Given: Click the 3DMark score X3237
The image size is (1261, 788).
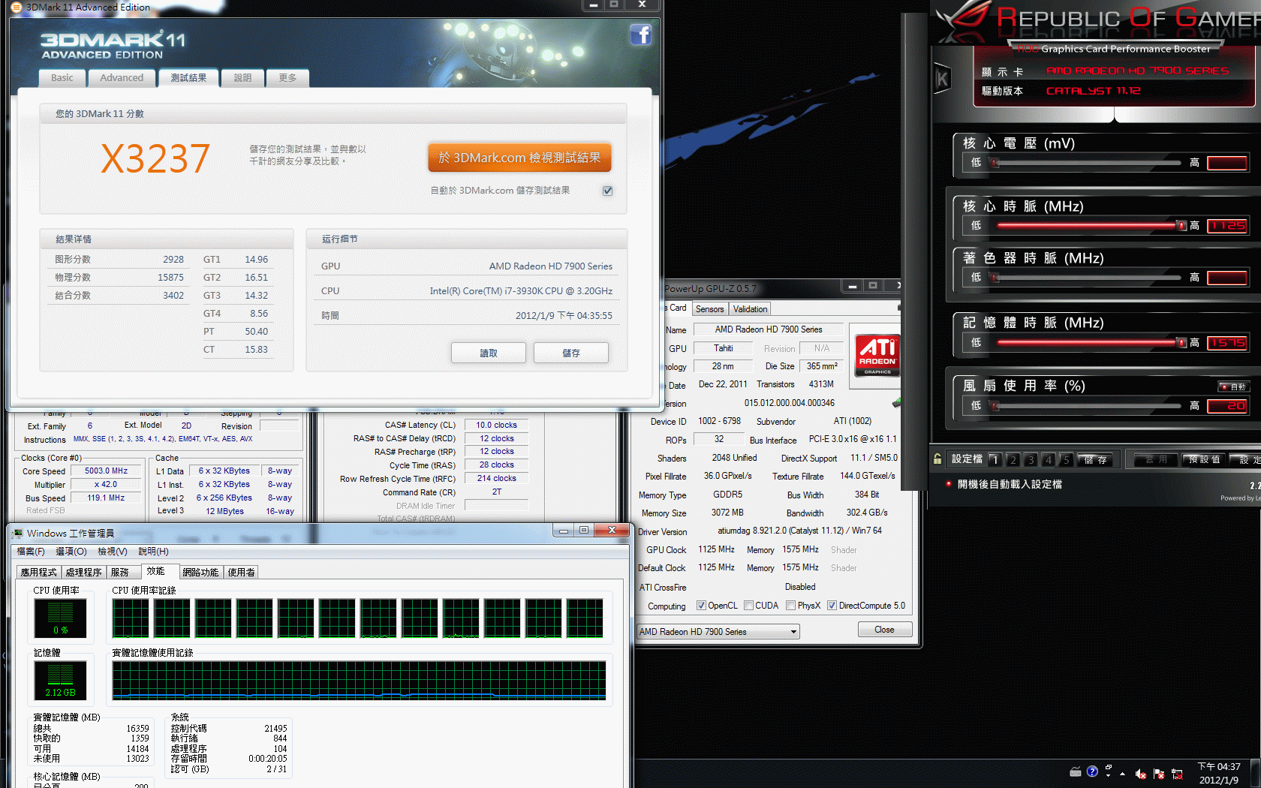Looking at the screenshot, I should [155, 158].
